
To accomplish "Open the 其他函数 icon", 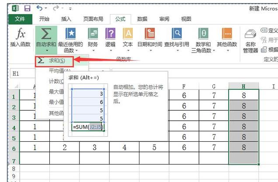I will coord(227,33).
